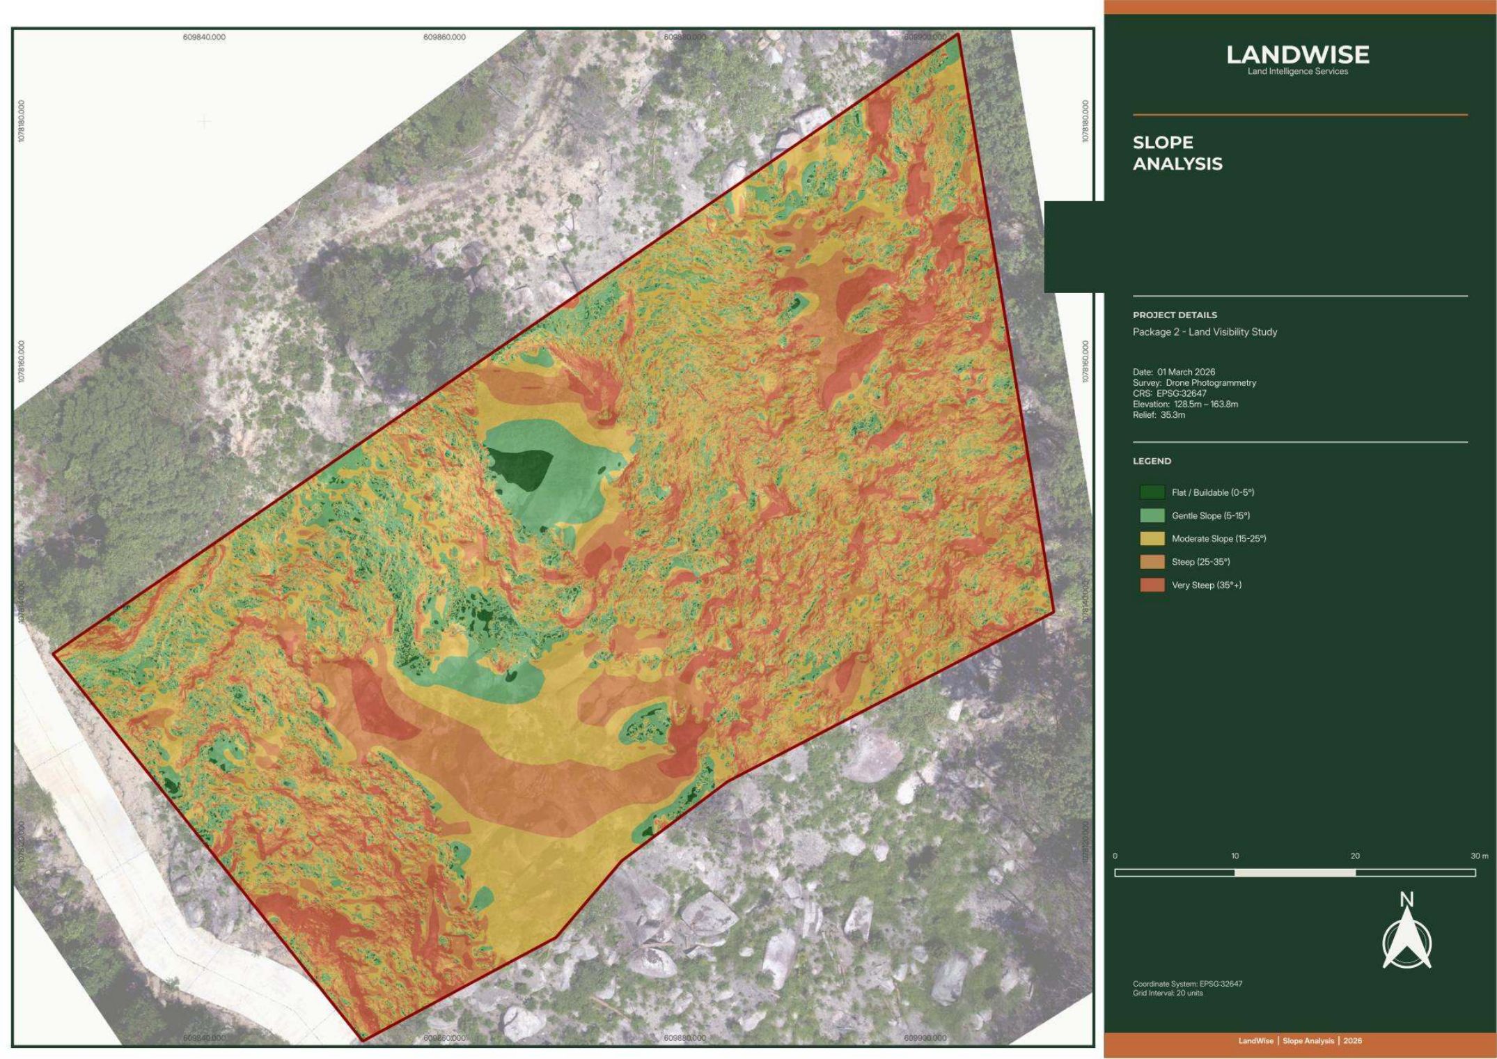The width and height of the screenshot is (1497, 1059).
Task: Click the Steep (25-35°) orange legend swatch
Action: tap(1152, 562)
